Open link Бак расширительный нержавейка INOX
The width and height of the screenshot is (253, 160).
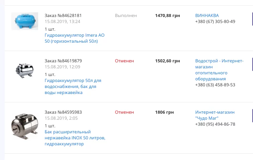tap(75, 138)
